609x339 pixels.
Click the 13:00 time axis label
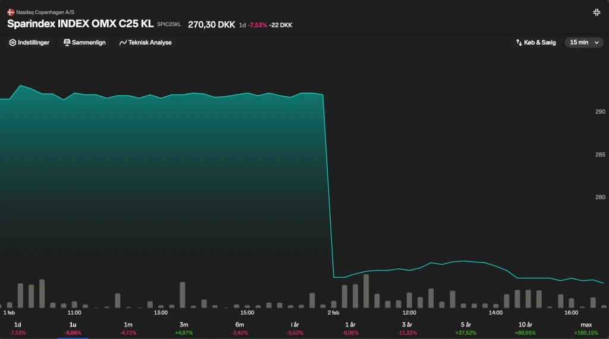tap(161, 313)
